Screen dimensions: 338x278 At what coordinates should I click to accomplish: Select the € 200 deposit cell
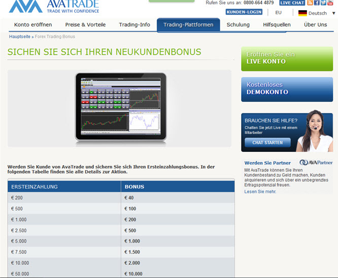click(x=64, y=197)
